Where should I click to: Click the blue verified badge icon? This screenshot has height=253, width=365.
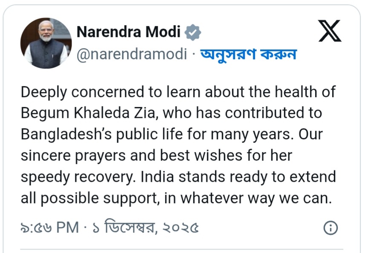coord(193,32)
